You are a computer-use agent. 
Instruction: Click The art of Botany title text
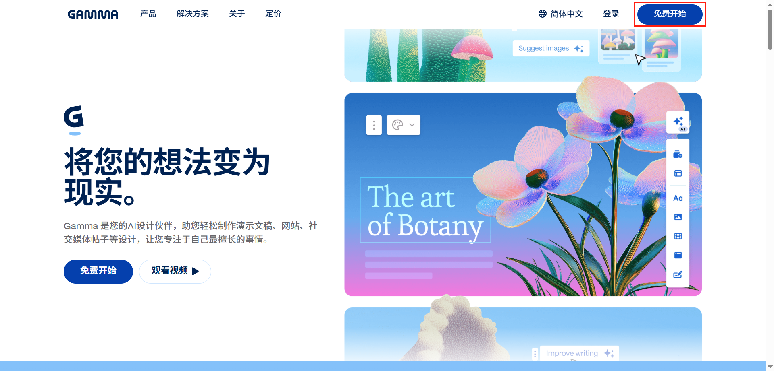click(x=425, y=210)
